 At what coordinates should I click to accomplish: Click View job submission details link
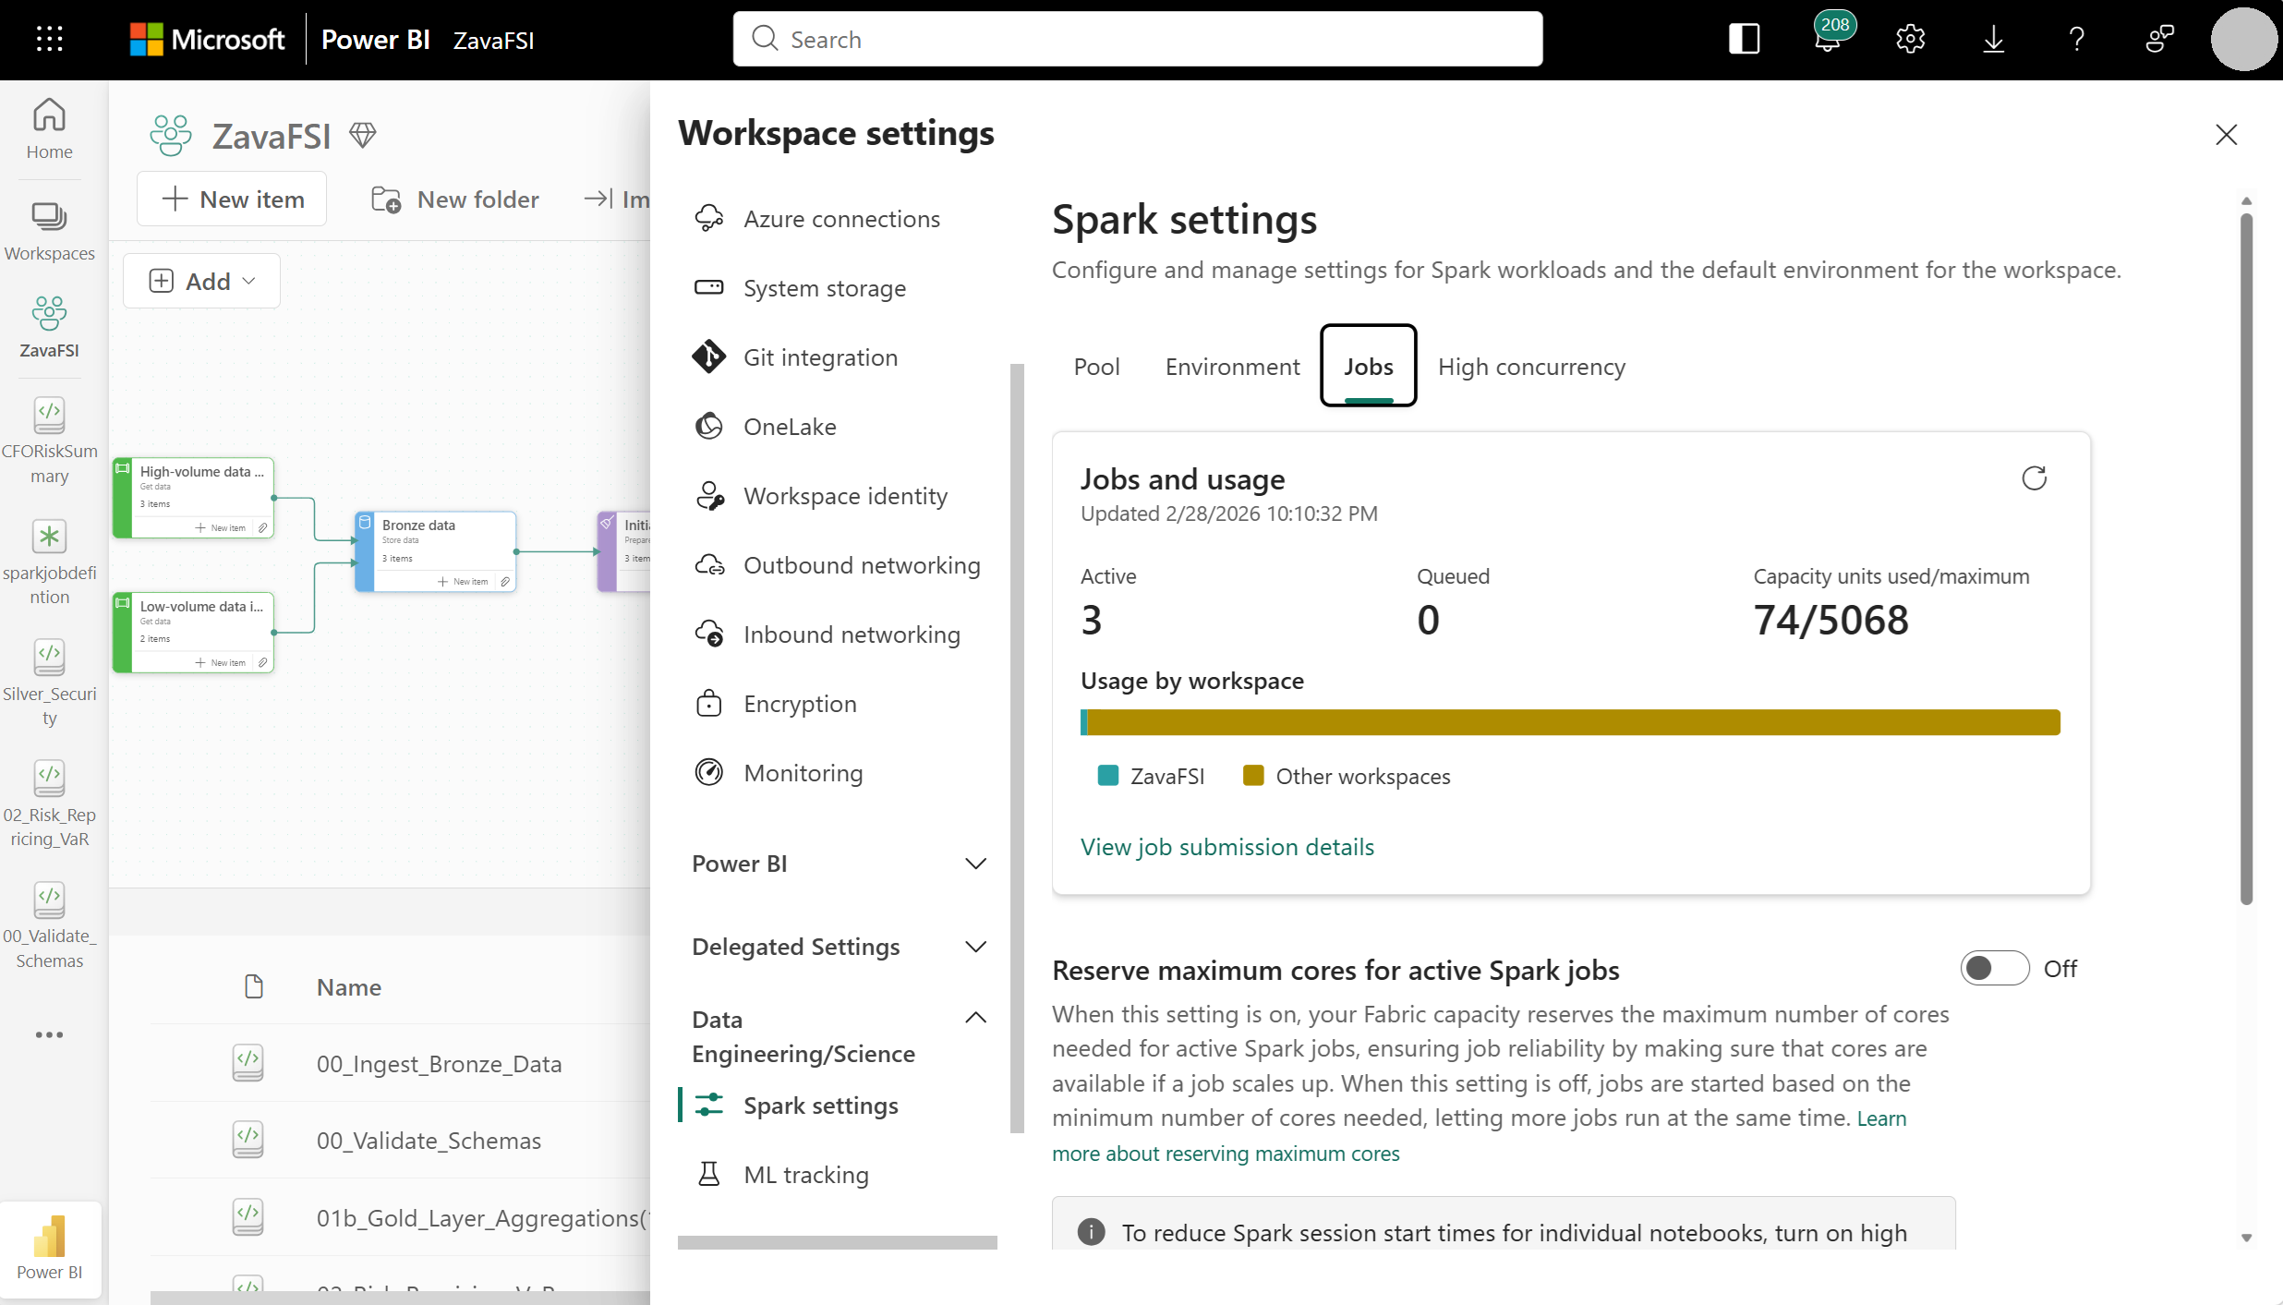(x=1227, y=847)
